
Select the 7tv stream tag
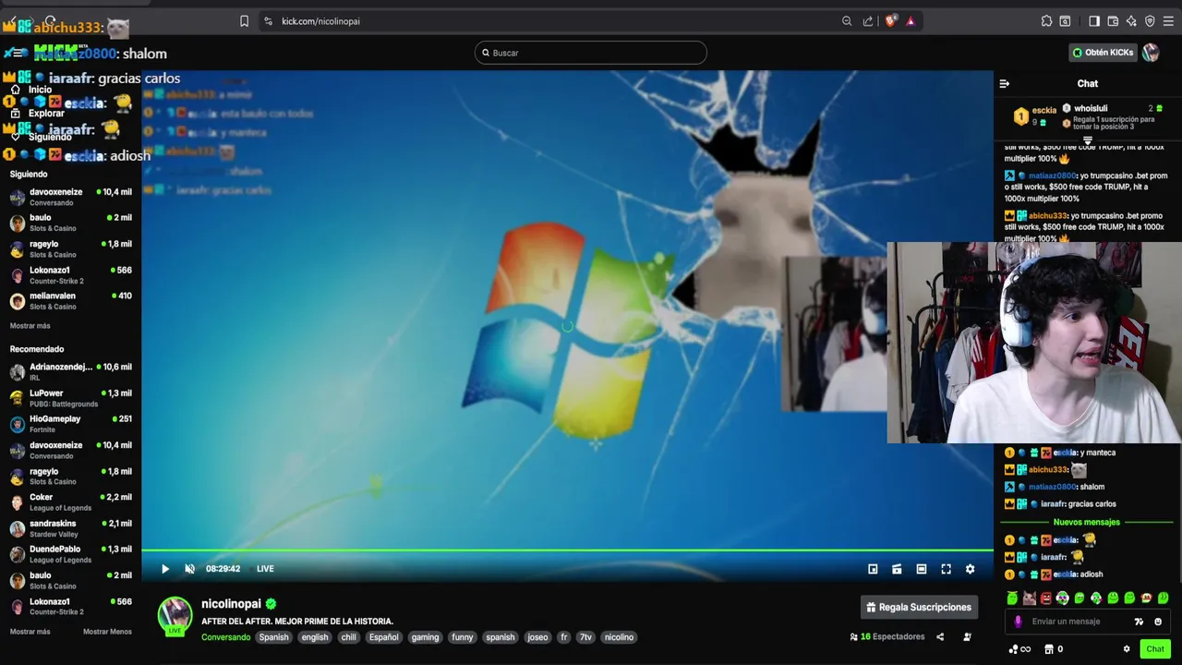coord(585,637)
